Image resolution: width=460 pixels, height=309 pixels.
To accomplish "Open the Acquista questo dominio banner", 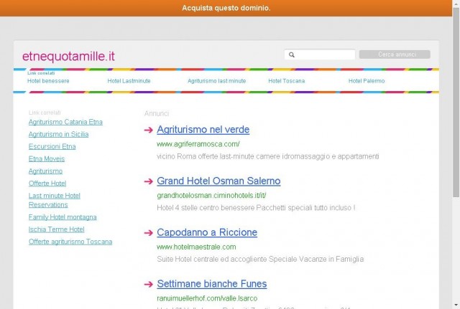I will point(226,8).
